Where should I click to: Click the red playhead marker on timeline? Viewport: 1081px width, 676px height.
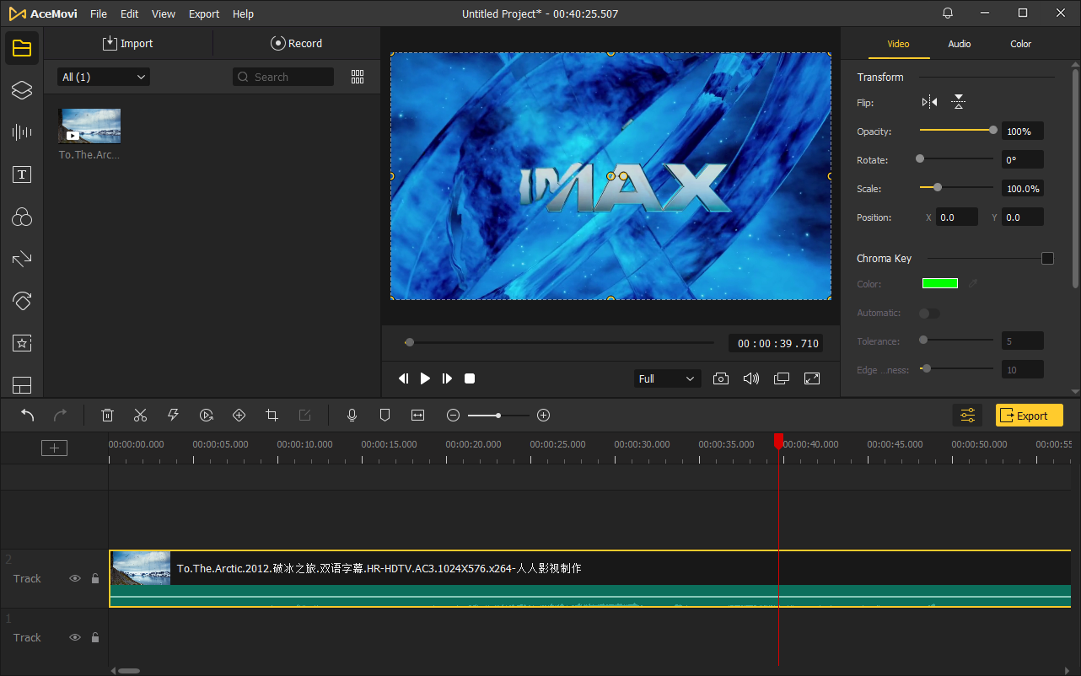(x=778, y=440)
